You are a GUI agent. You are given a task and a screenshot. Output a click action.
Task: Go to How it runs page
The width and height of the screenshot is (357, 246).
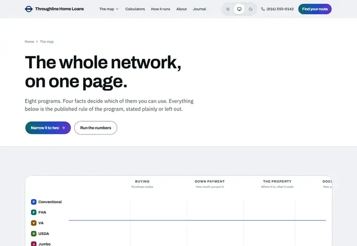(x=161, y=9)
